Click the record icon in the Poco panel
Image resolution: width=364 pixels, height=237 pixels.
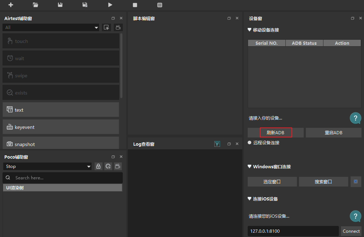point(117,166)
